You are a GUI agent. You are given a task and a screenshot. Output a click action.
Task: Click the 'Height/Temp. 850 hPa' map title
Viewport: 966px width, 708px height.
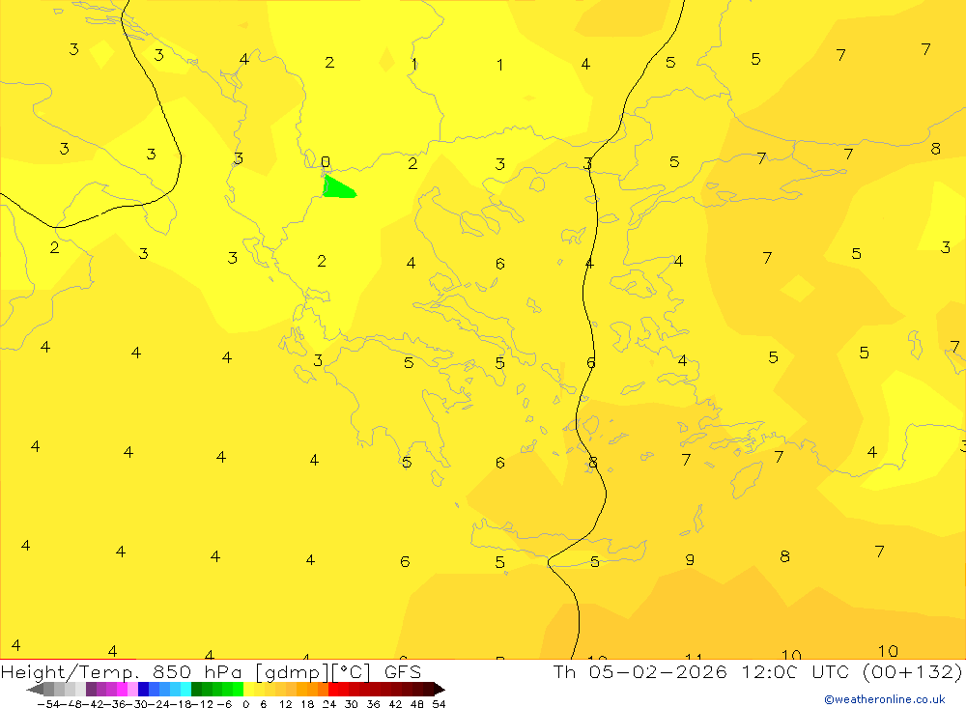pos(122,672)
